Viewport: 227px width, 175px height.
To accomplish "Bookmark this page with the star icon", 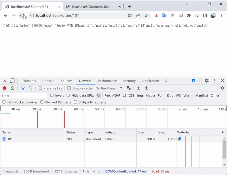I will (146, 15).
